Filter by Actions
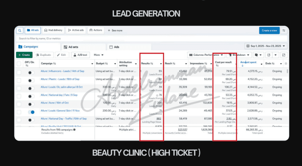The image size is (302, 166). [96, 30]
